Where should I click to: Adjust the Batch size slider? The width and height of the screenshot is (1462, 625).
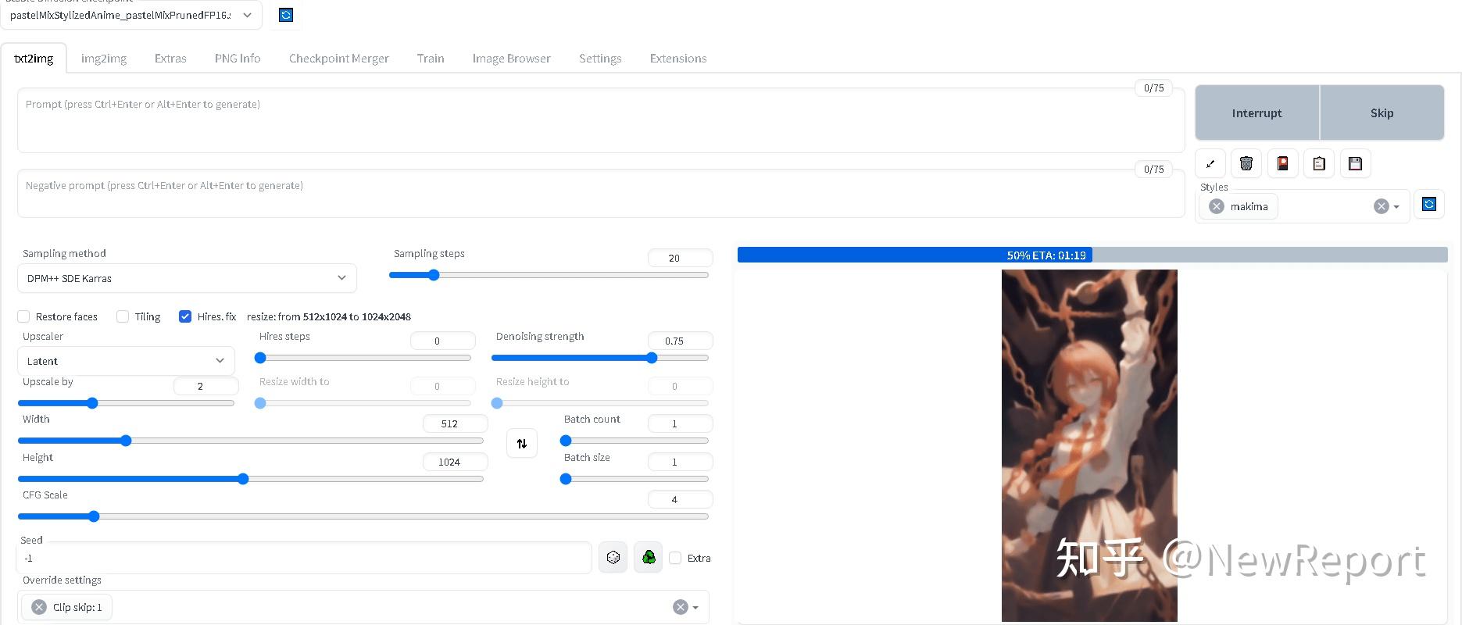pyautogui.click(x=634, y=479)
